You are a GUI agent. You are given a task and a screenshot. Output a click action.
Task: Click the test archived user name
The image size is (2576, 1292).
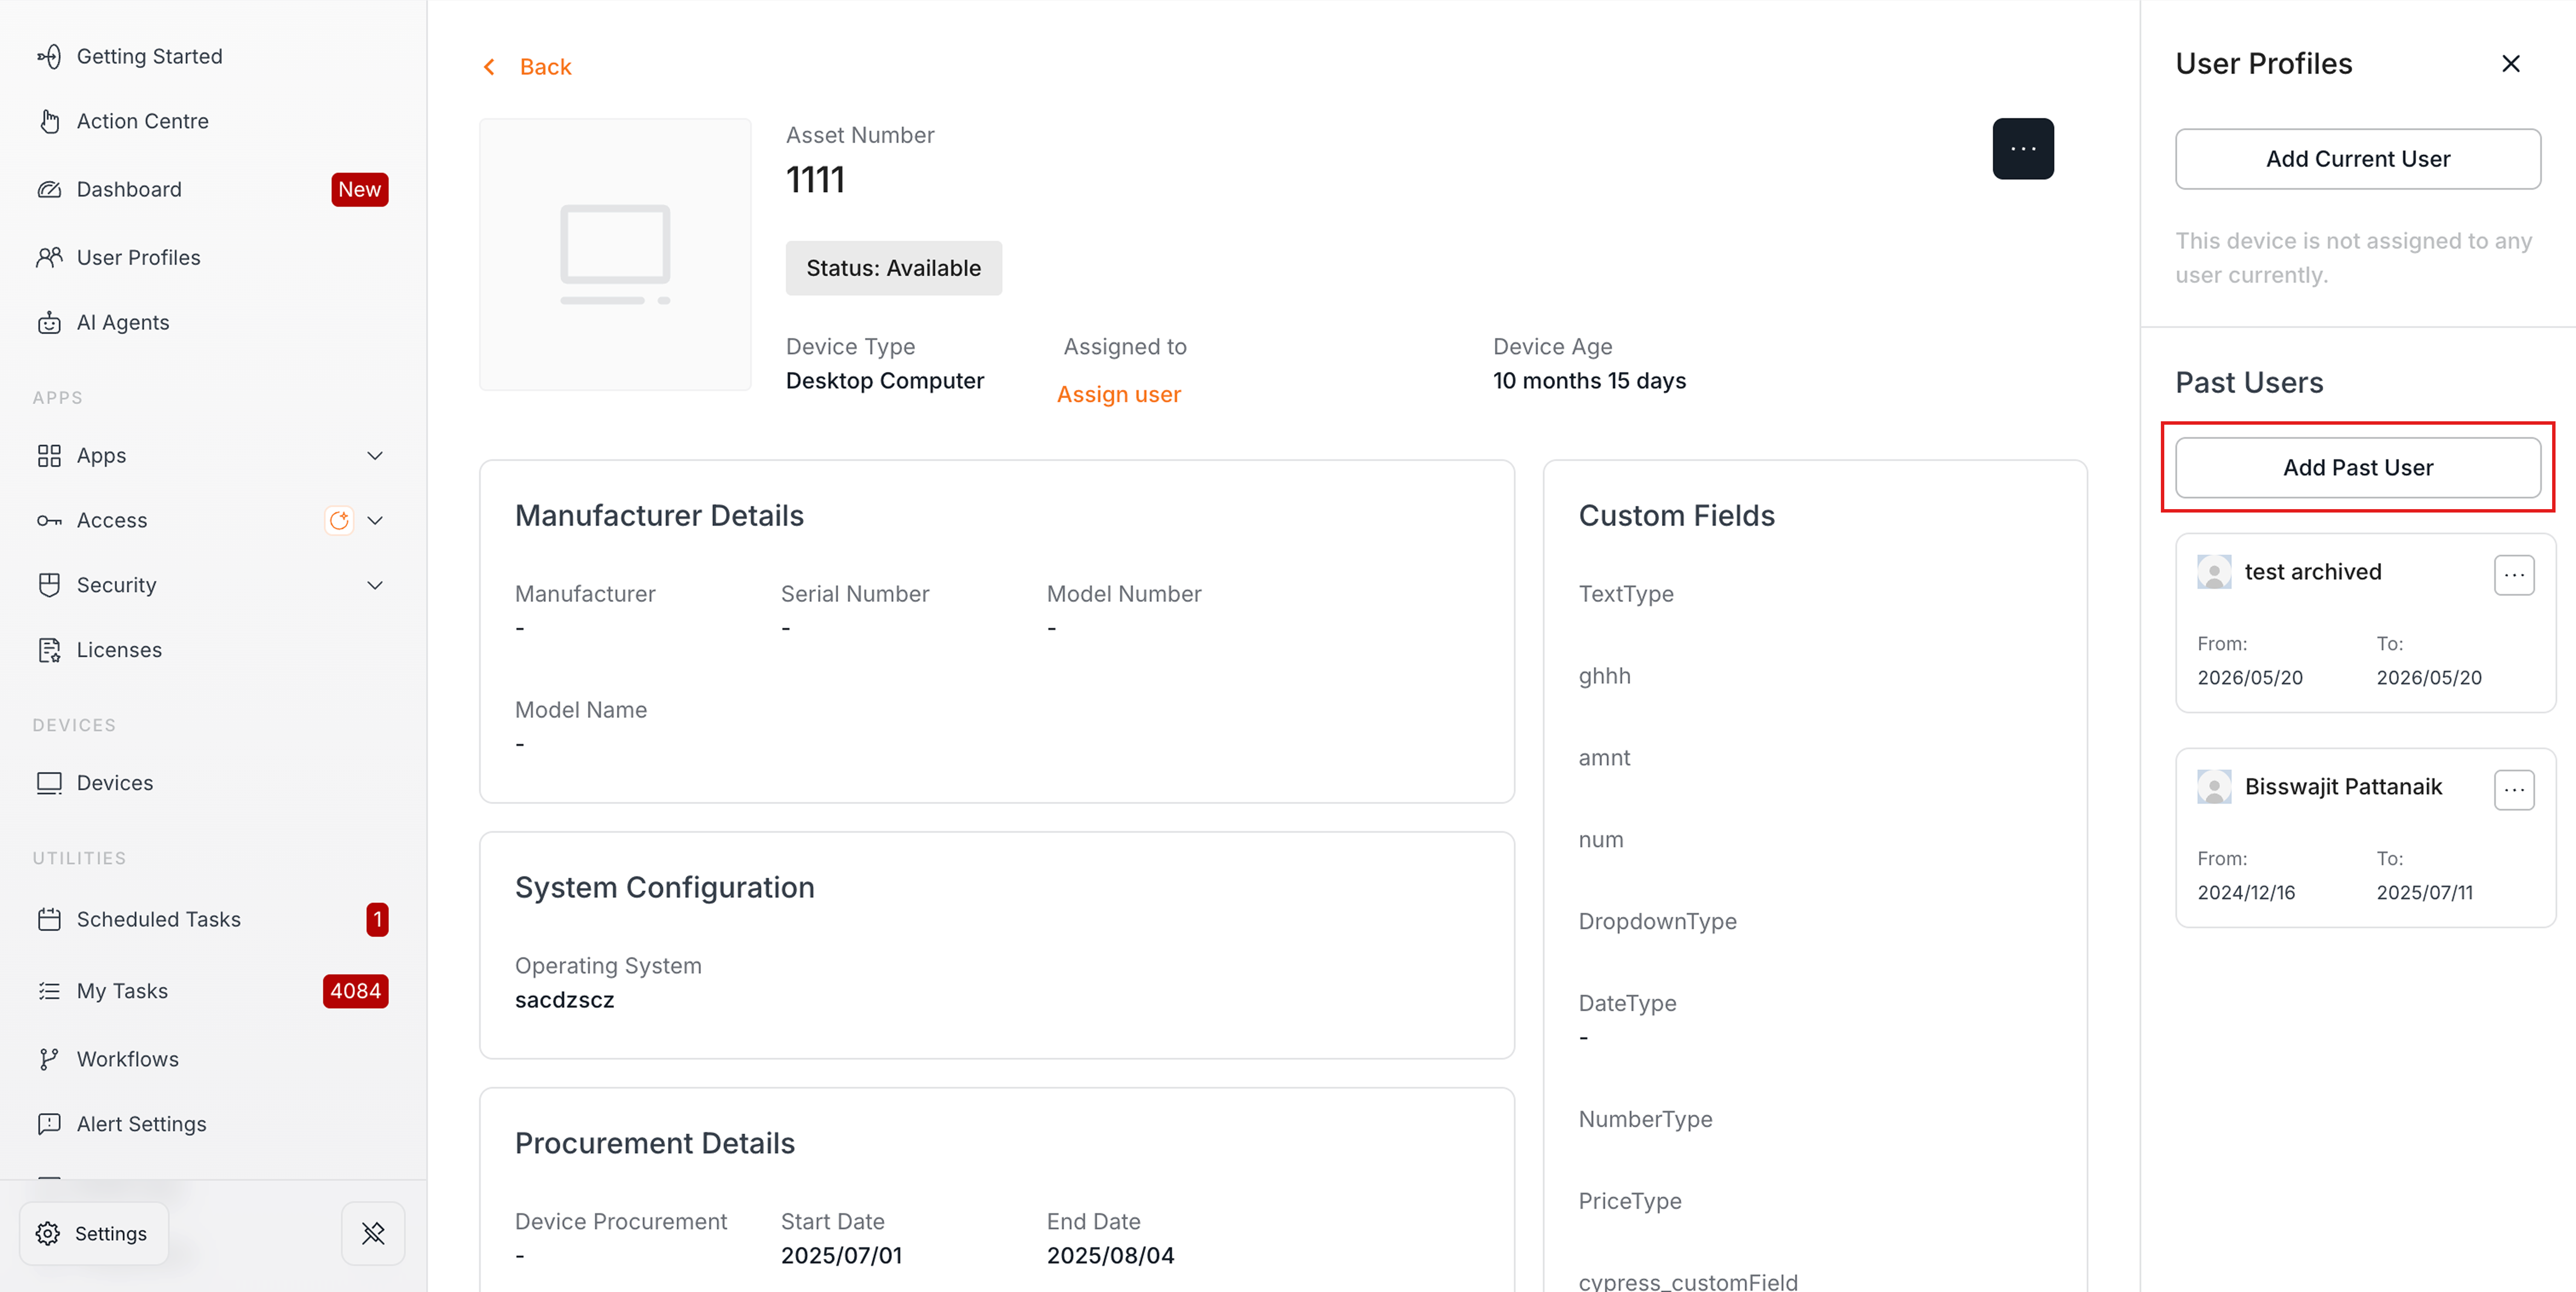tap(2312, 571)
